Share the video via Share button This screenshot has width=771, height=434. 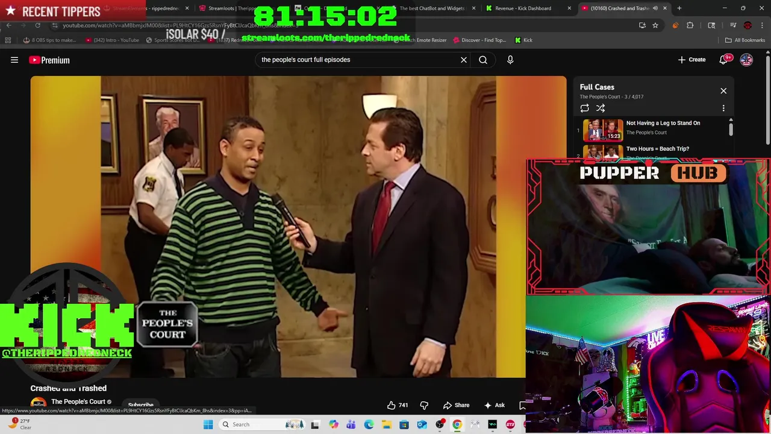coord(456,405)
